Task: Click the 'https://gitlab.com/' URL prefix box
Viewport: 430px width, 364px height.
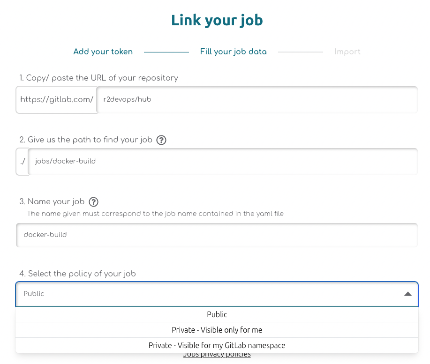Action: 56,99
